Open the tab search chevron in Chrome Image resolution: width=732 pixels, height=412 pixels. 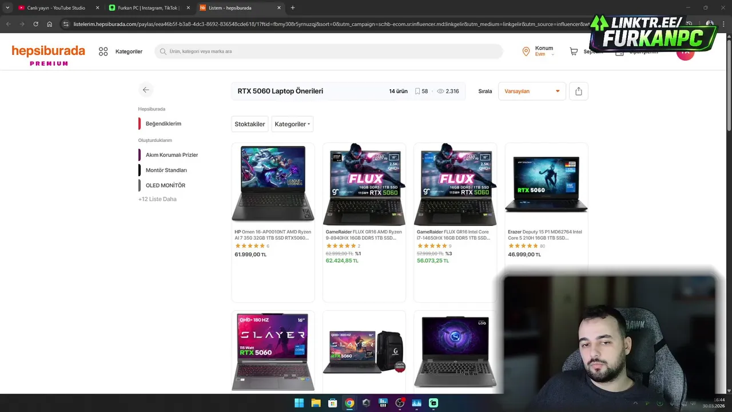[x=7, y=7]
